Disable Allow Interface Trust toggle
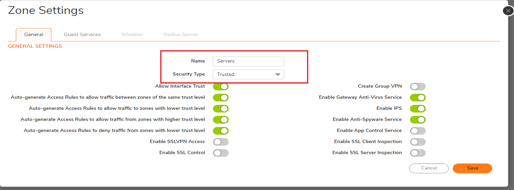 point(221,86)
